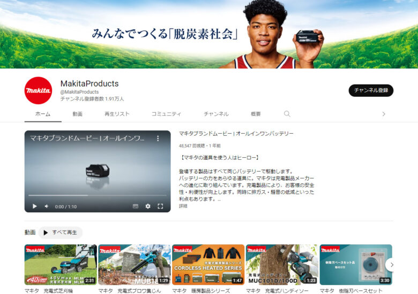This screenshot has height=294, width=418.
Task: Expand description via the 詳細 link
Action: [183, 206]
